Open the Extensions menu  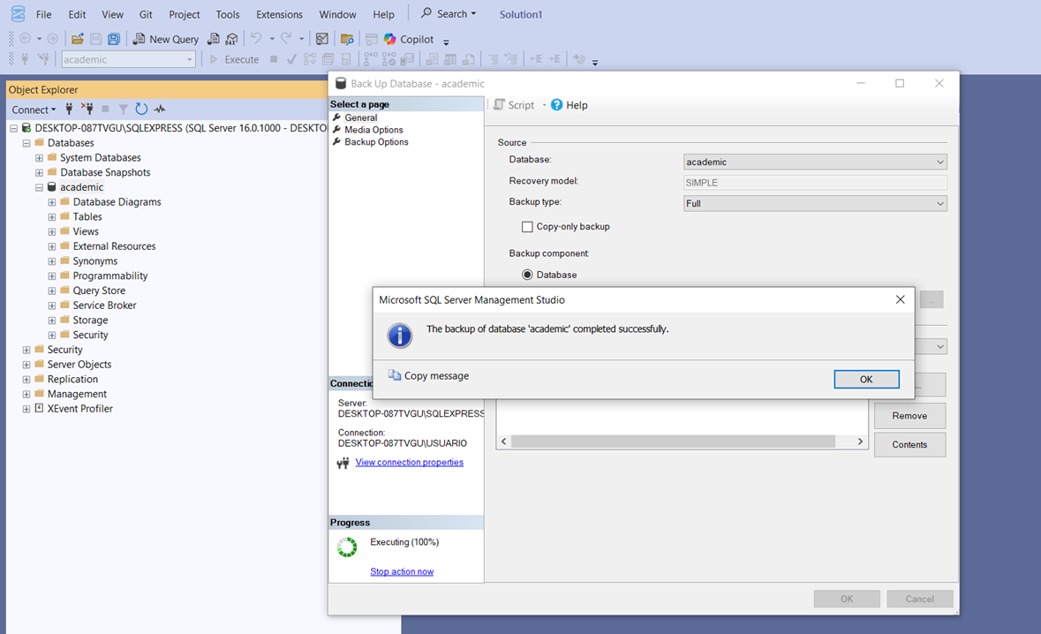pos(280,14)
